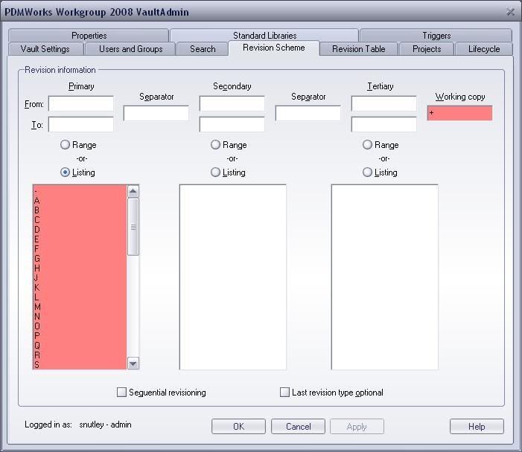The height and width of the screenshot is (452, 522).
Task: Select the Secondary Listing radio button
Action: tap(216, 172)
